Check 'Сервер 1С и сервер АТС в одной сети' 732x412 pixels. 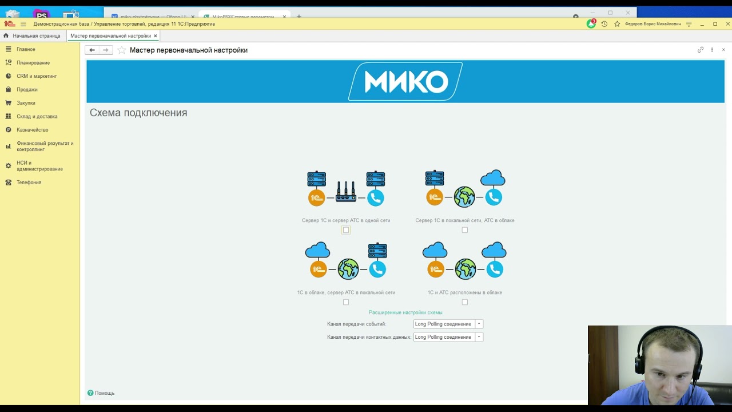click(x=346, y=230)
